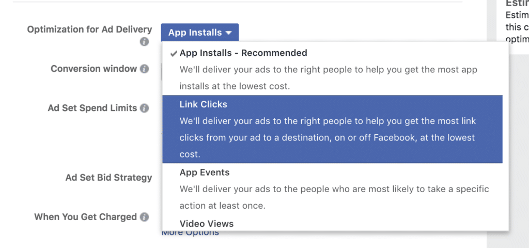The image size is (529, 248).
Task: Click the Ad Set Spend Limits label
Action: point(92,108)
